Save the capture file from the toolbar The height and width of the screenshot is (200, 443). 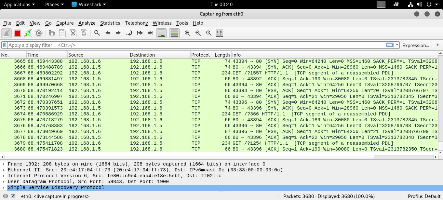pos(62,33)
